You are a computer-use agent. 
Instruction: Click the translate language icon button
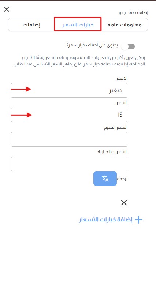pos(105,179)
